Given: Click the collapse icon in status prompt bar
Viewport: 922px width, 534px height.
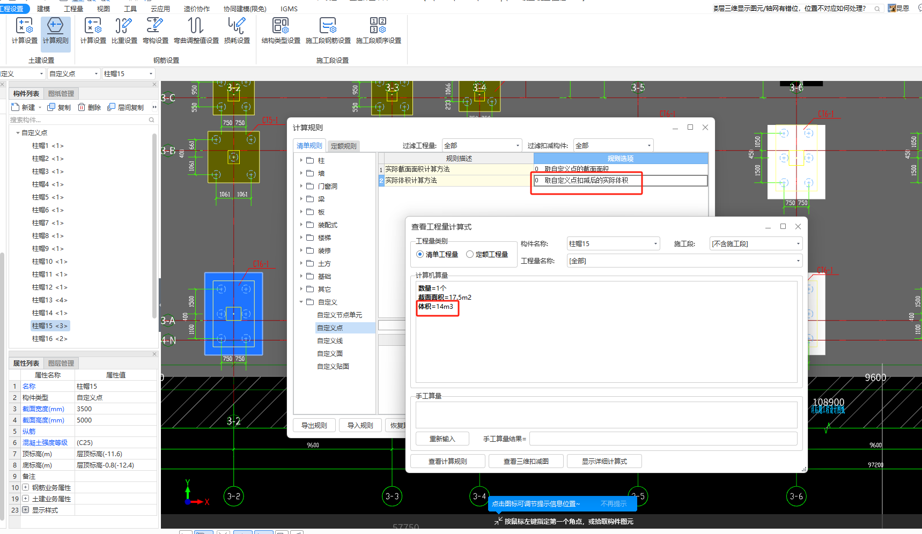Looking at the screenshot, I should tap(498, 521).
